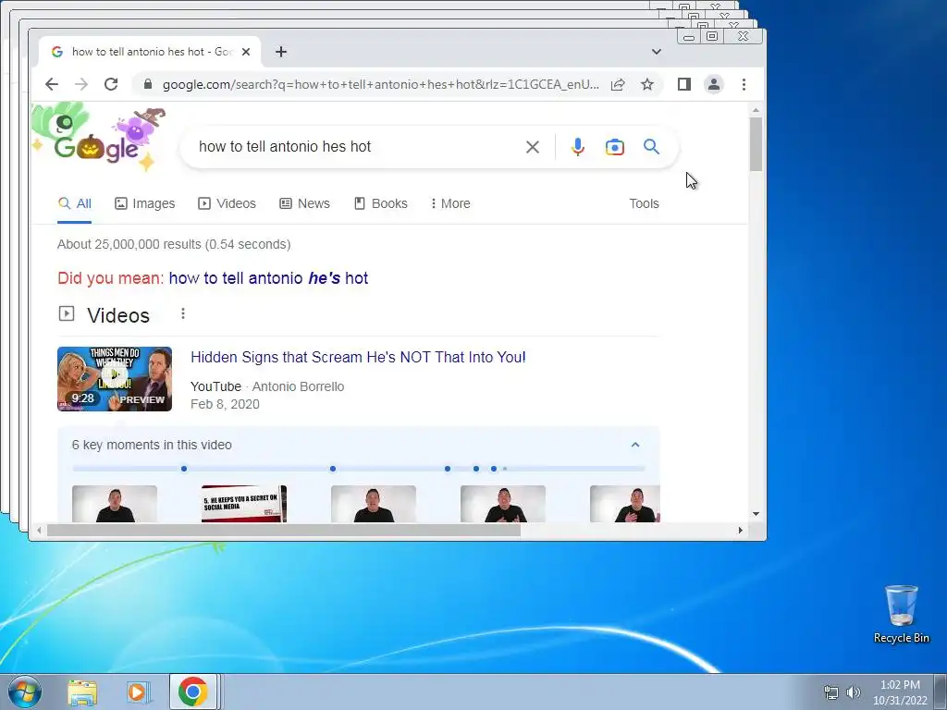Click the forward navigation arrow

point(81,84)
